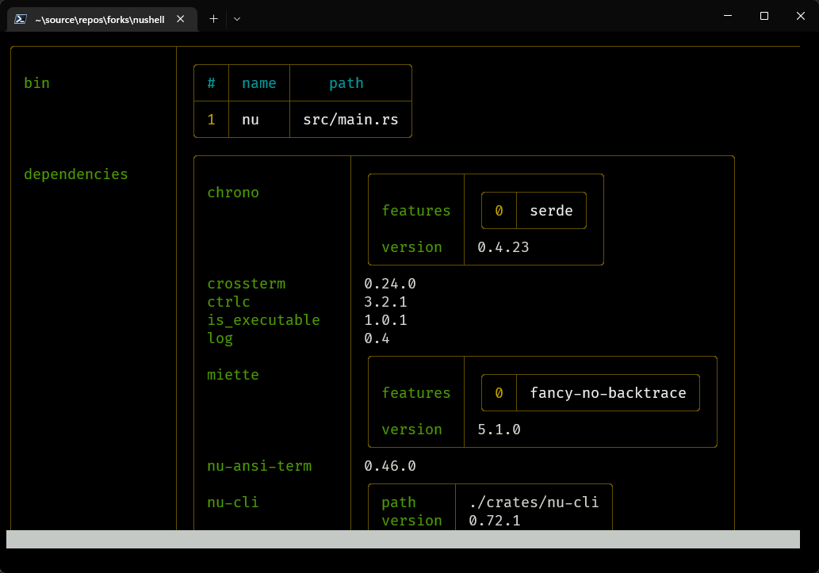Viewport: 819px width, 573px height.
Task: Click the gray bar at terminal bottom
Action: [403, 540]
